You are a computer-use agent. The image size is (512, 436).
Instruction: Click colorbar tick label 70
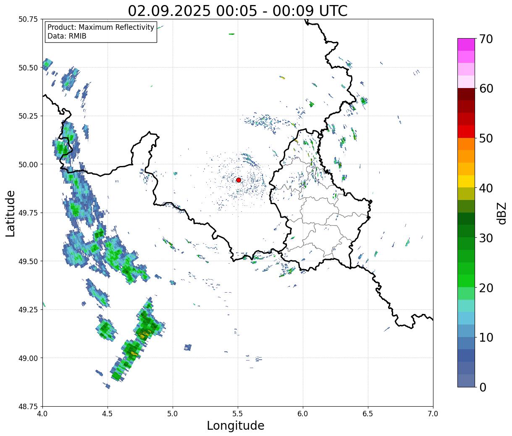(x=486, y=39)
